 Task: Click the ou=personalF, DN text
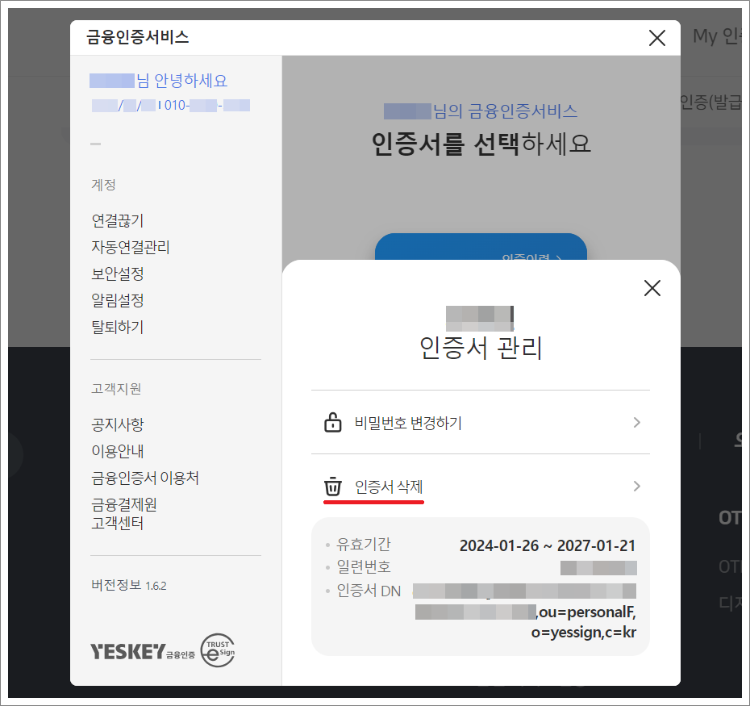pos(587,612)
